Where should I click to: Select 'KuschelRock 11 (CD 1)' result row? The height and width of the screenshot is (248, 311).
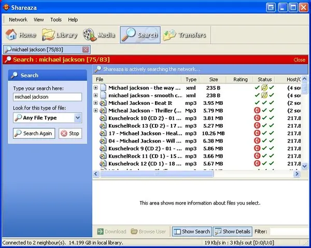197,156
